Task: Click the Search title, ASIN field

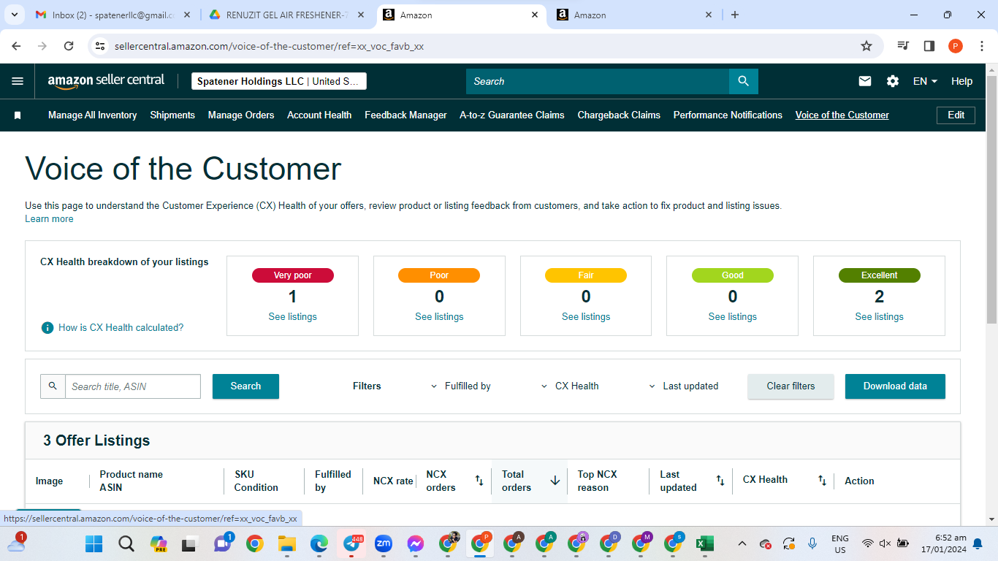Action: point(133,386)
